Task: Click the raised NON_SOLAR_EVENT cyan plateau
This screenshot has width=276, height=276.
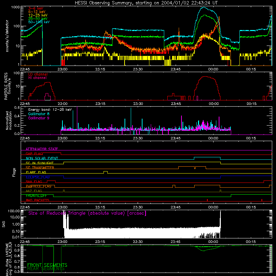Action: (207, 157)
